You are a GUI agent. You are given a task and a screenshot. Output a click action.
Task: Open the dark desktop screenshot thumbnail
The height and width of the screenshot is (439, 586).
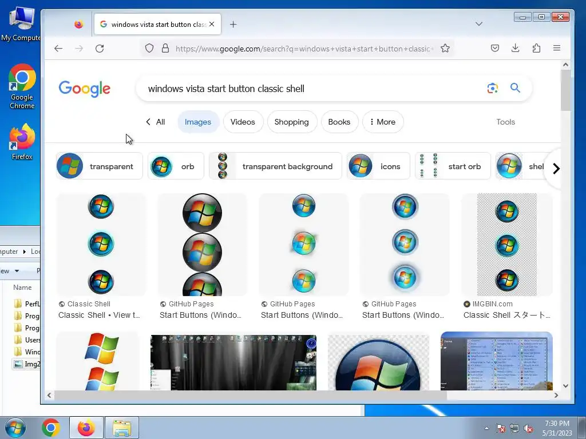[233, 362]
